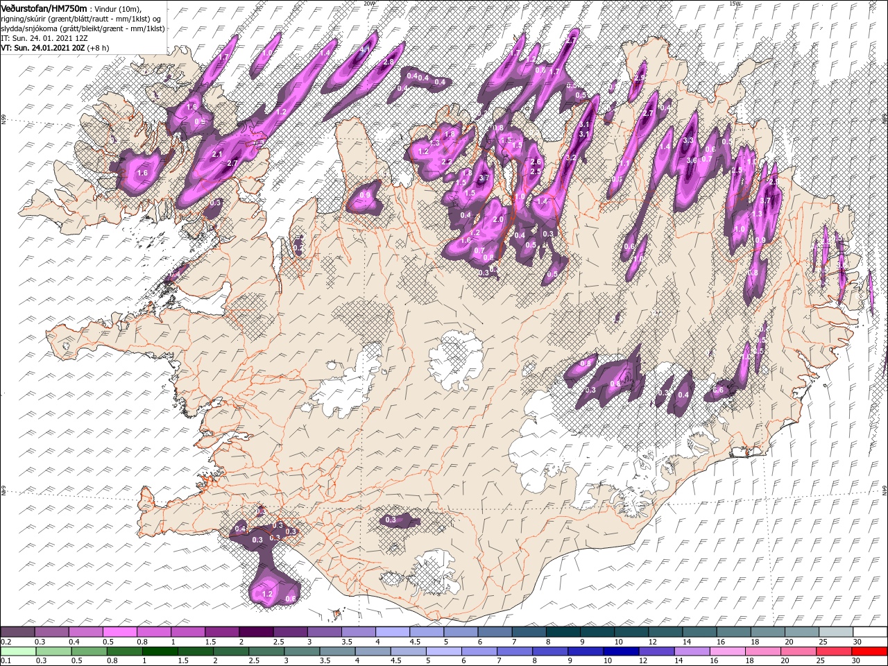The width and height of the screenshot is (888, 666).
Task: Click the purple 12–14 rain scale swatch
Action: 656,651
